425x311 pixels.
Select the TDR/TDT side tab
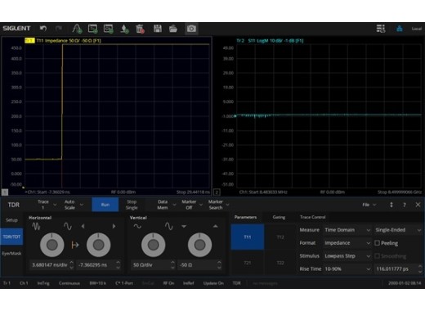[11, 237]
